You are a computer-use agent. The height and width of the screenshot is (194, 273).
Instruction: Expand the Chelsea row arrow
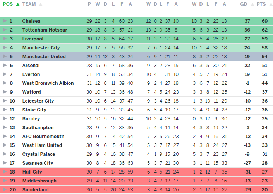point(5,21)
